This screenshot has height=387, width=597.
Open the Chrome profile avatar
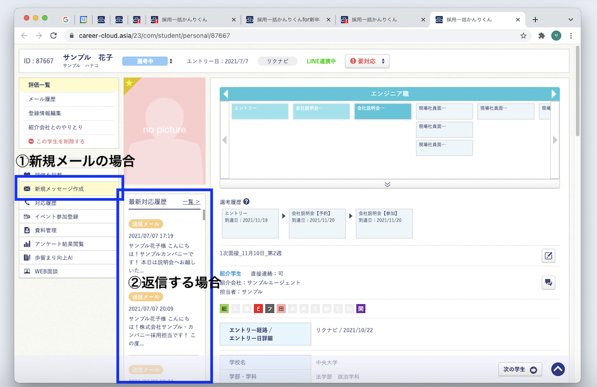tap(557, 35)
